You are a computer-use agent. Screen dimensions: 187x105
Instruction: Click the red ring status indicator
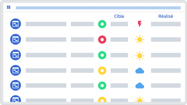pos(102,39)
